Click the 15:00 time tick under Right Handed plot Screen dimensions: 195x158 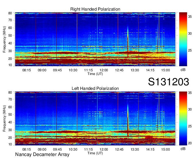tap(165, 70)
